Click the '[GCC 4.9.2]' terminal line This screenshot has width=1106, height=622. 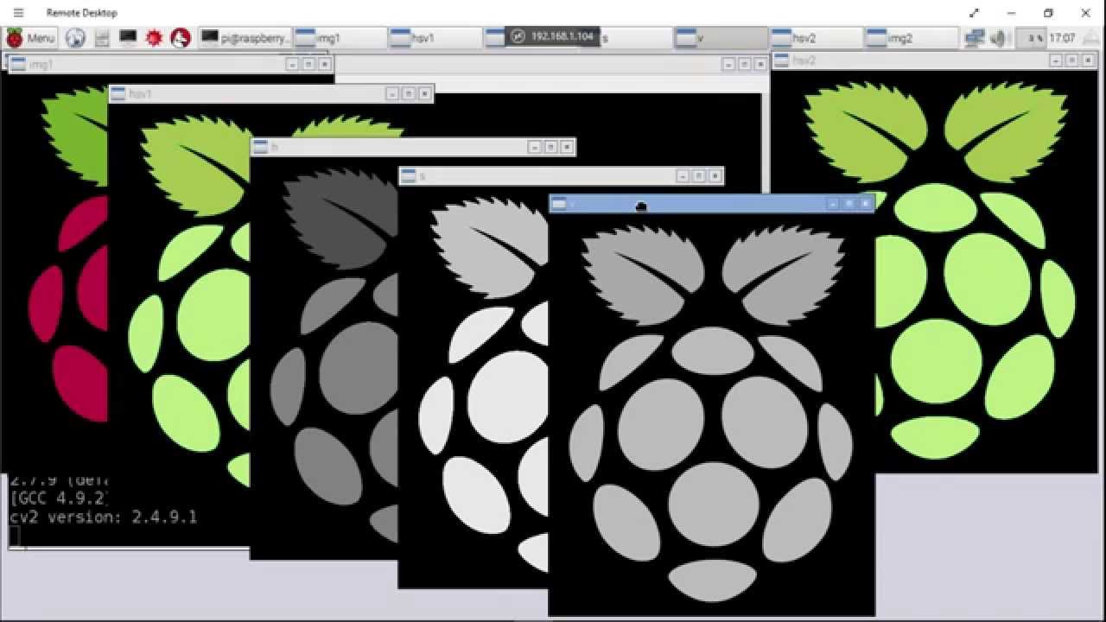(59, 498)
